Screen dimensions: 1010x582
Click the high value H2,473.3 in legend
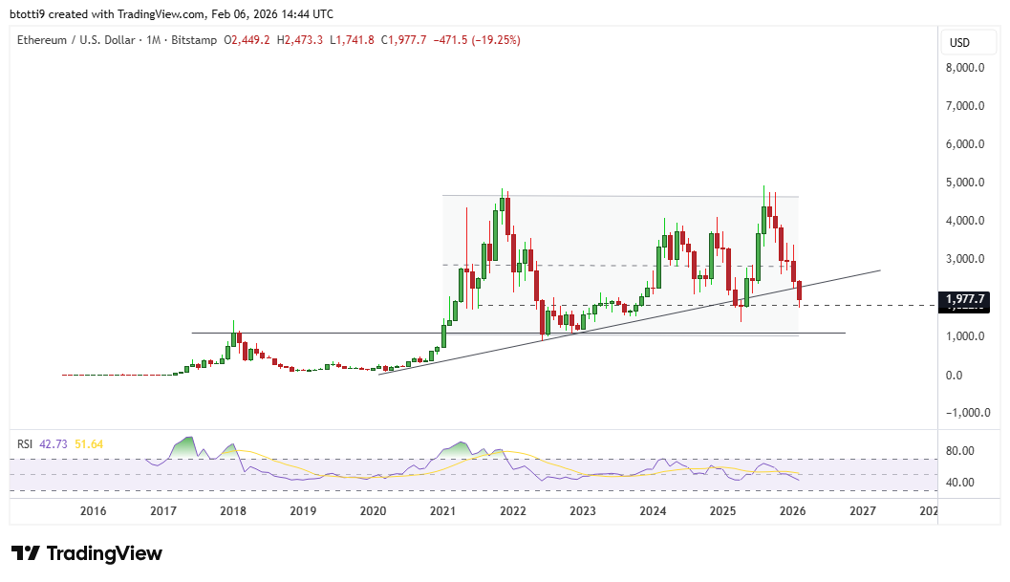click(298, 41)
